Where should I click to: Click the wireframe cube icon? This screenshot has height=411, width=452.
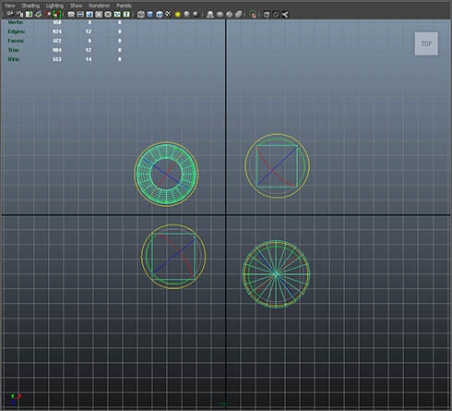[x=141, y=14]
